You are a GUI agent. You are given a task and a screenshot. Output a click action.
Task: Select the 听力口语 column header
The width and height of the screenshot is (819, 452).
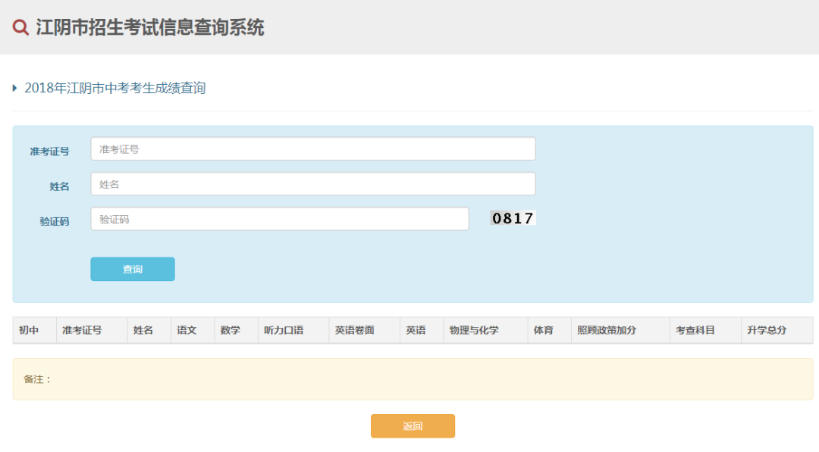(x=284, y=331)
